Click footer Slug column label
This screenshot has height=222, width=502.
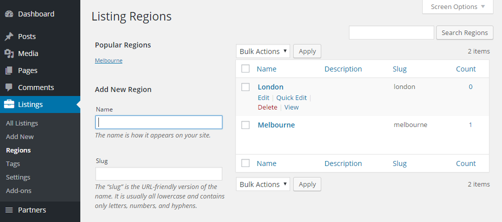(x=400, y=163)
